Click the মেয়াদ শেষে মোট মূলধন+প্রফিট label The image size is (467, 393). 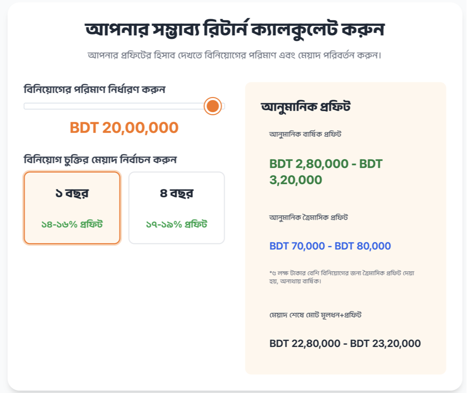(x=315, y=315)
